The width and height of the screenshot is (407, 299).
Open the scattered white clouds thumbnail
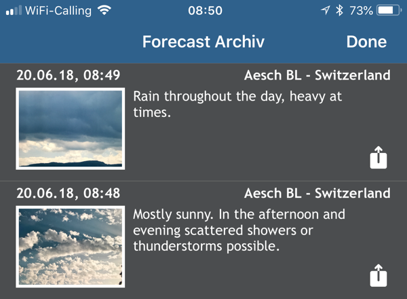[x=71, y=247]
